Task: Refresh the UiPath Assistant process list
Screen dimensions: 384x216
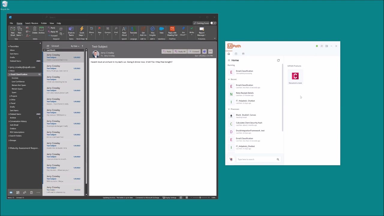Action: pyautogui.click(x=278, y=61)
